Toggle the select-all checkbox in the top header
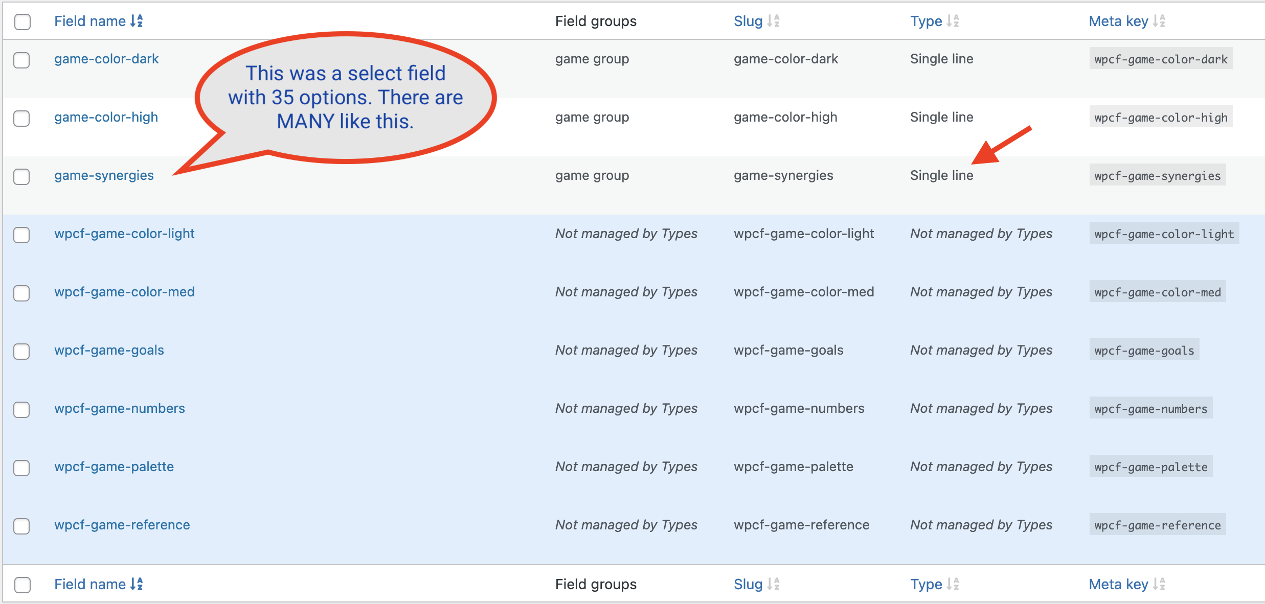Viewport: 1265px width, 604px height. coord(22,22)
